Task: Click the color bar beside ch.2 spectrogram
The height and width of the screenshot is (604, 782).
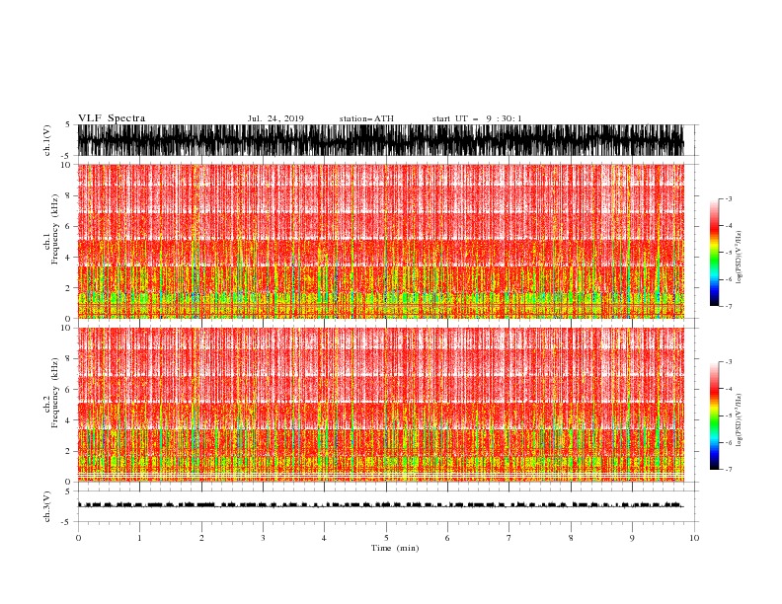Action: (x=714, y=415)
